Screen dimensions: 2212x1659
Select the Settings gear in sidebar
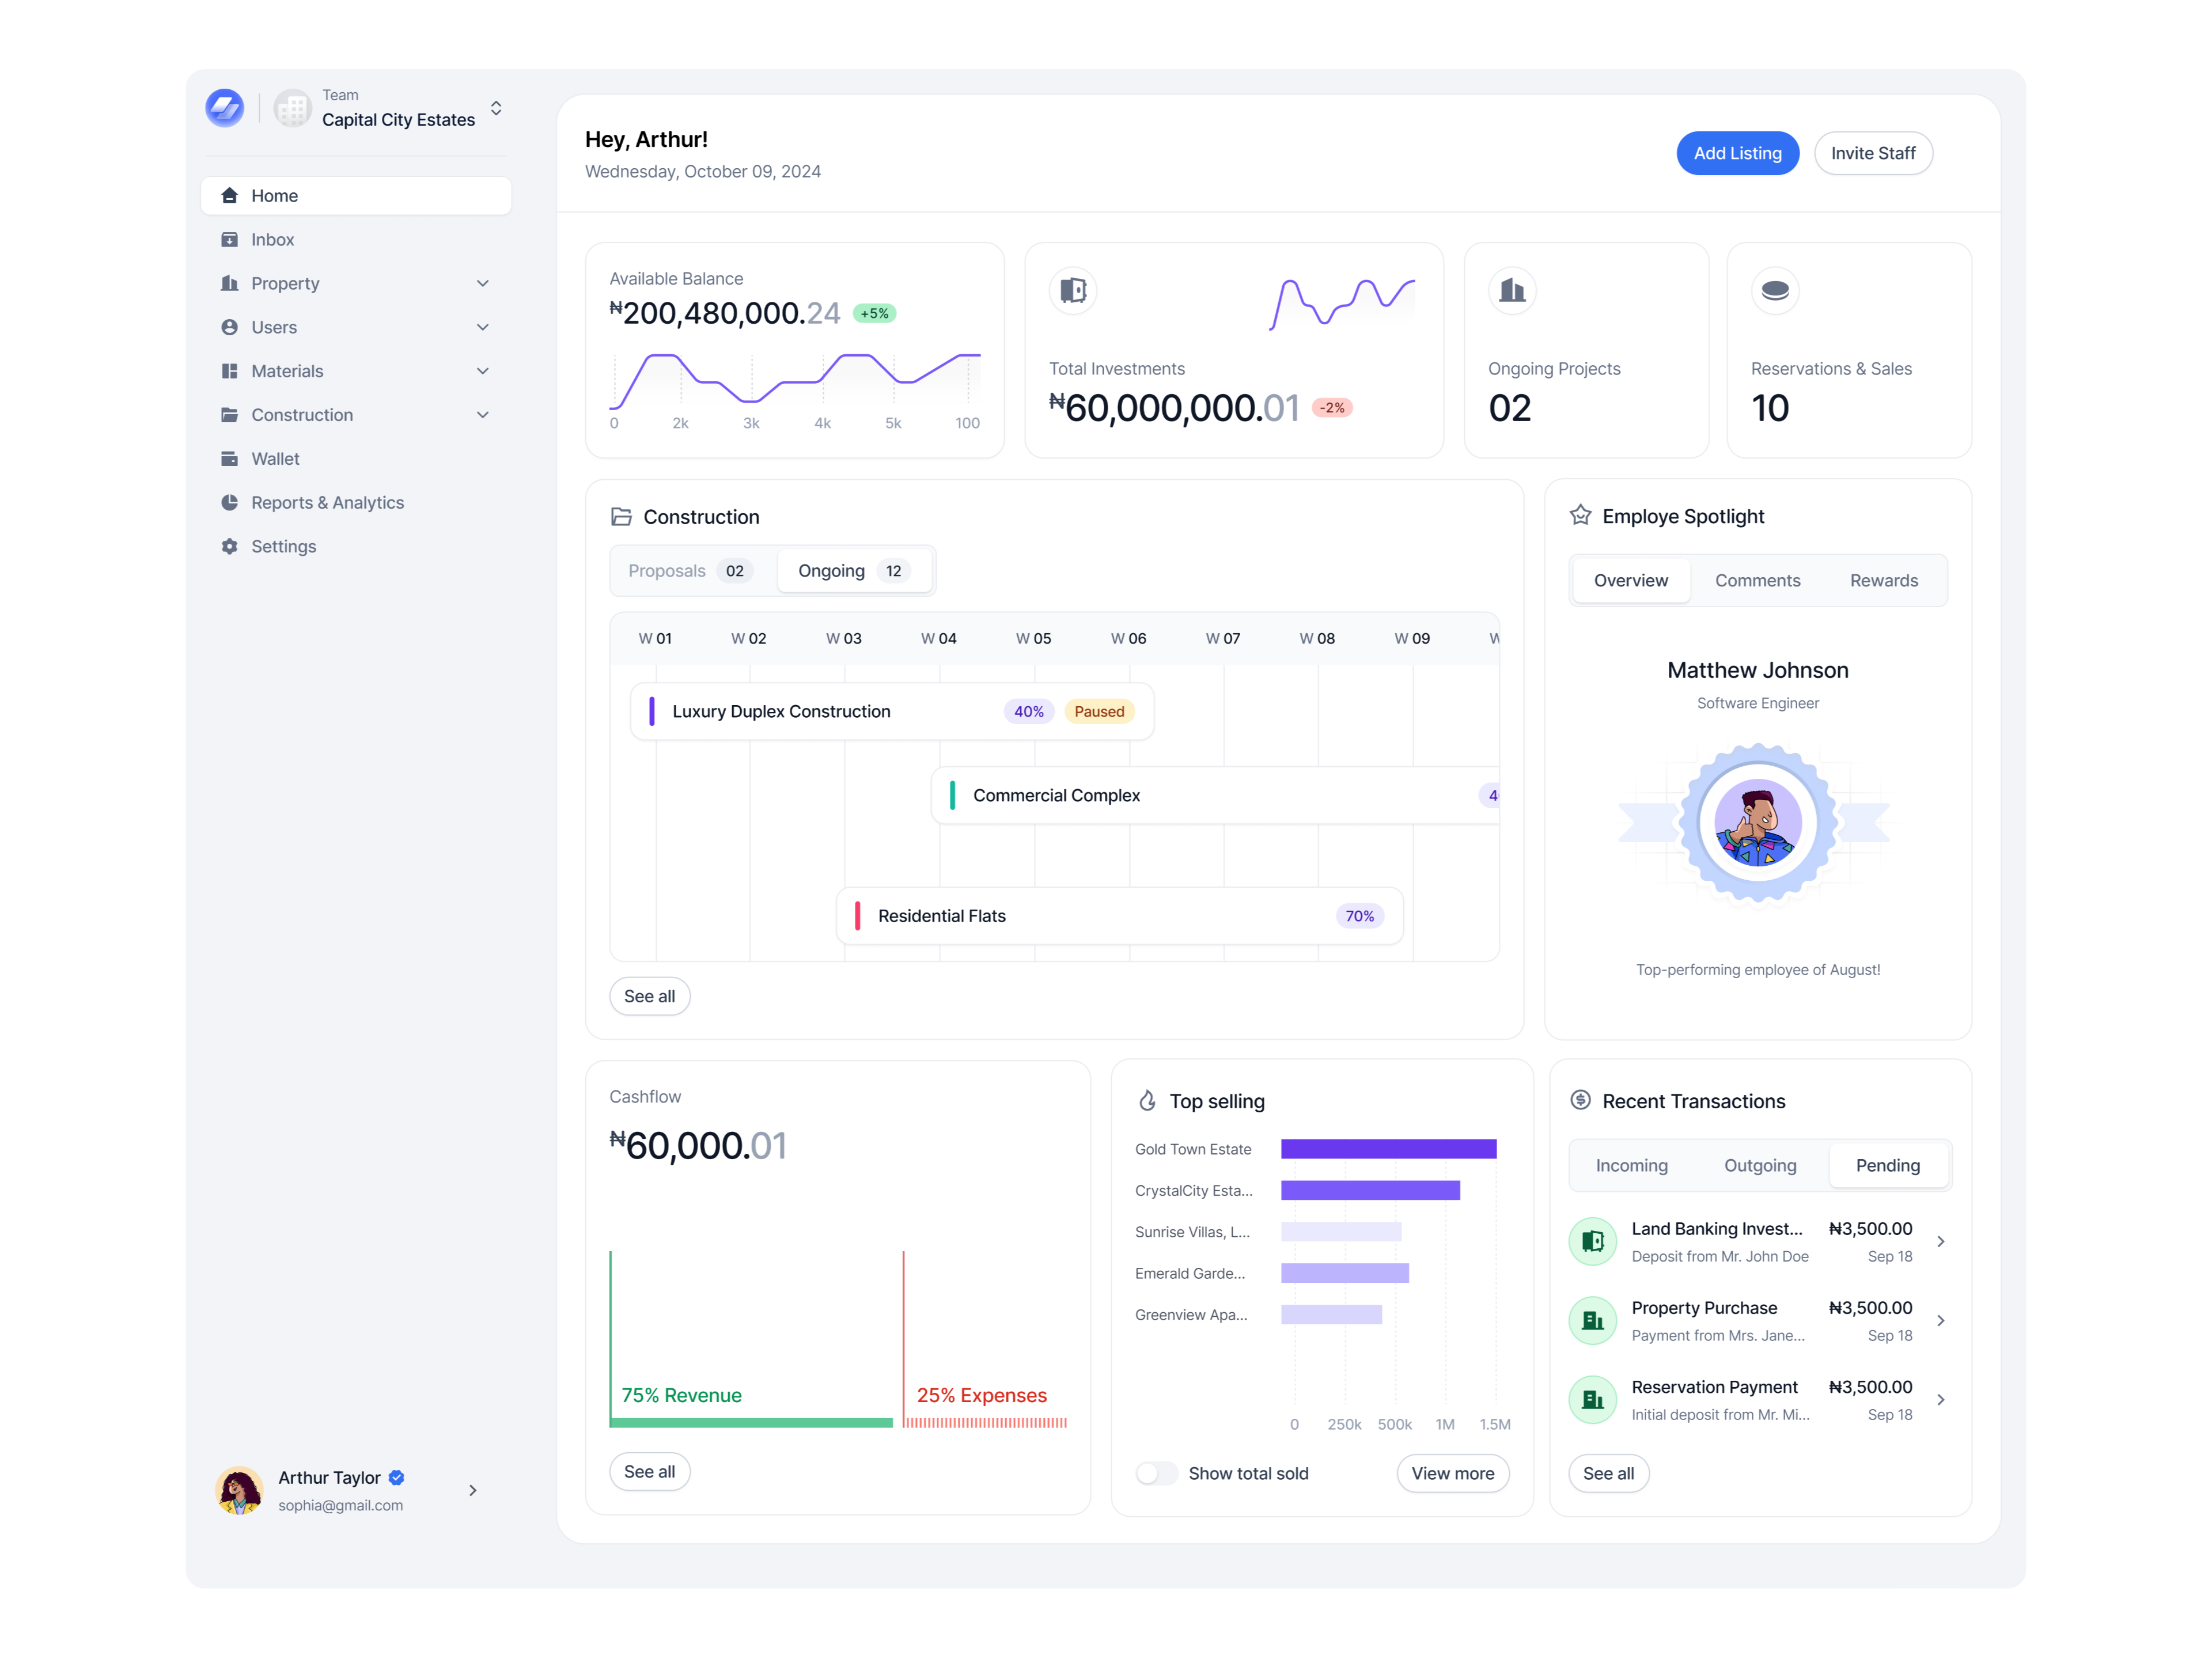(x=229, y=546)
